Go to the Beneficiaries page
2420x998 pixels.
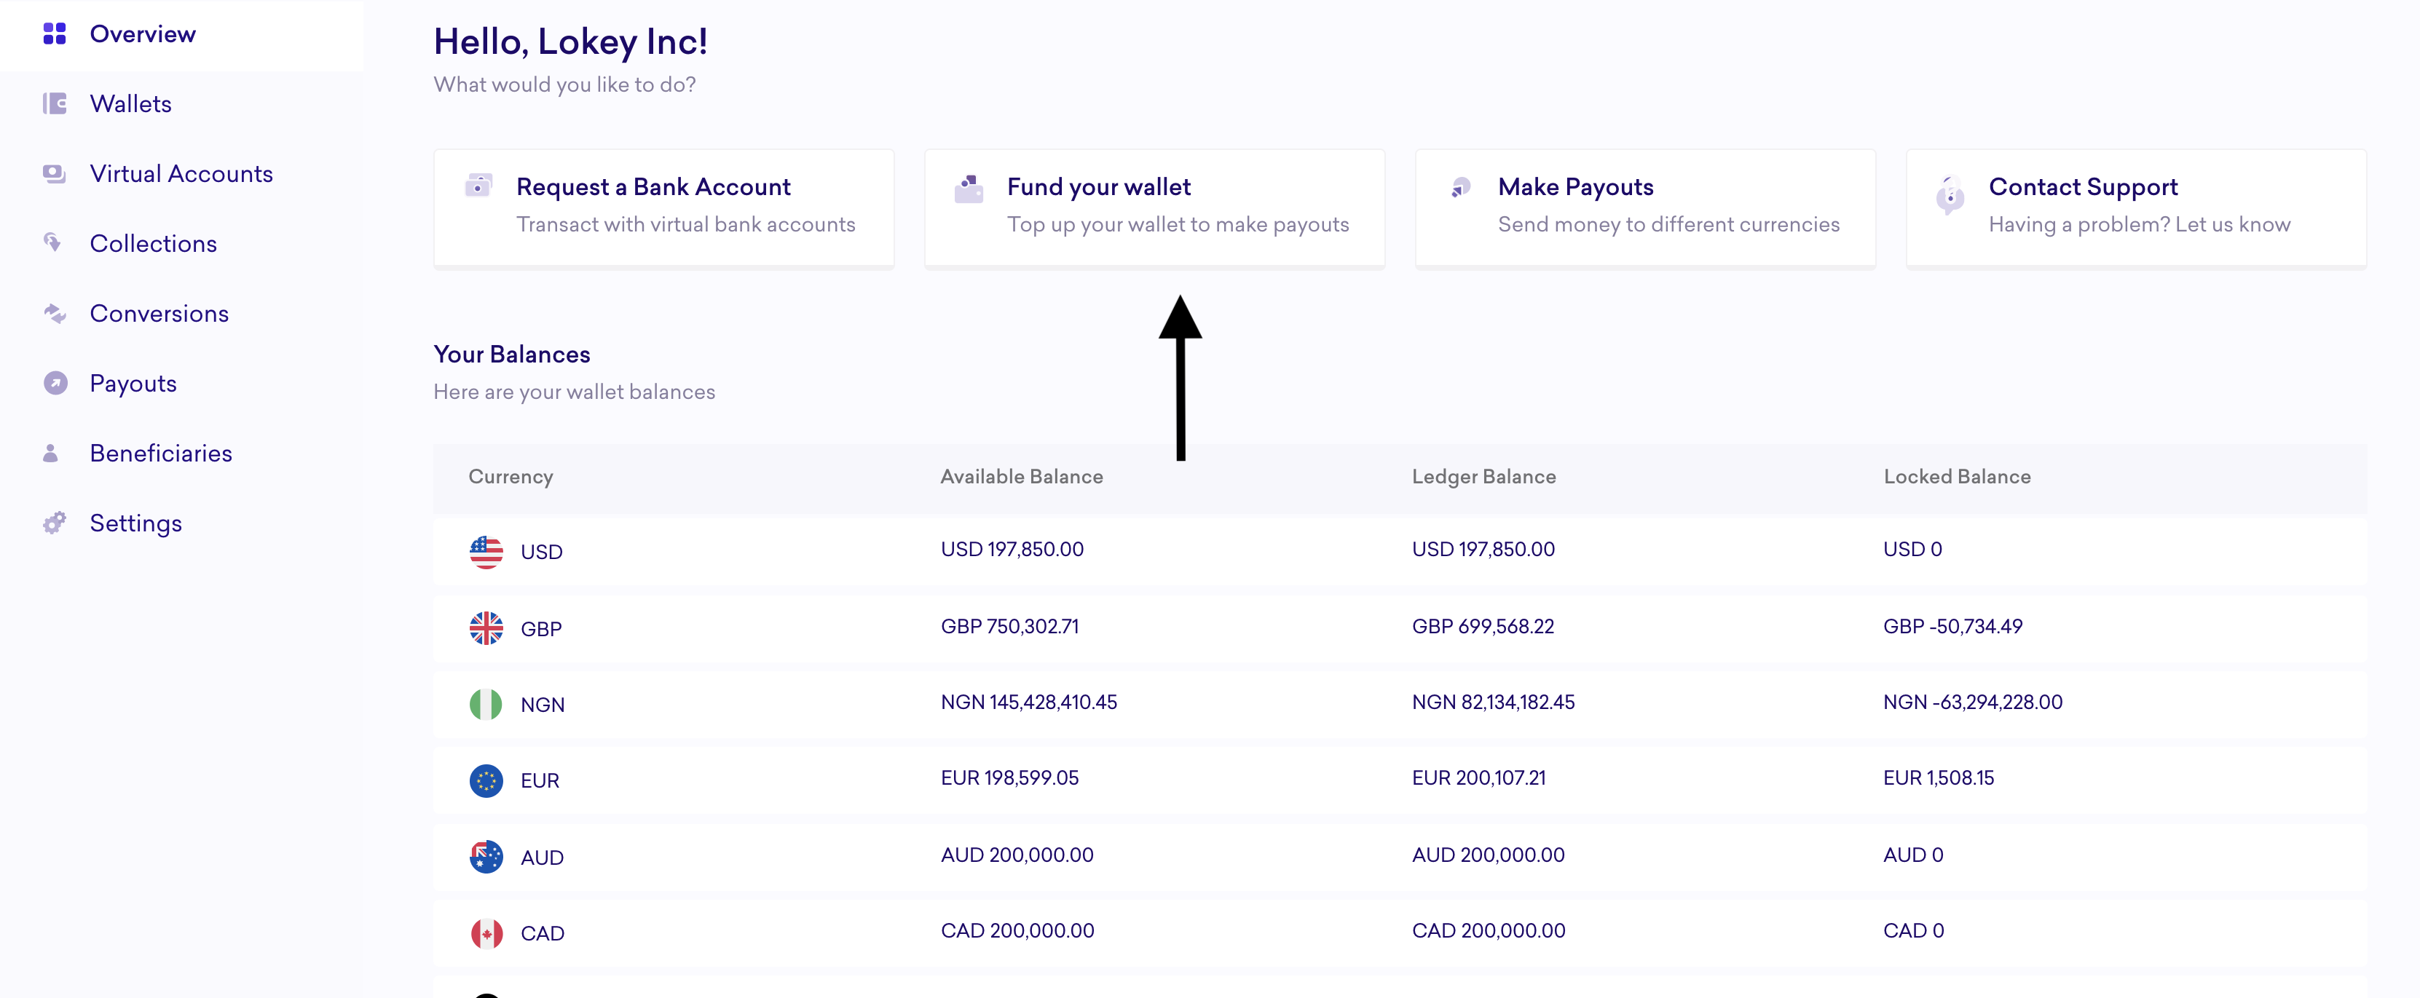point(161,454)
